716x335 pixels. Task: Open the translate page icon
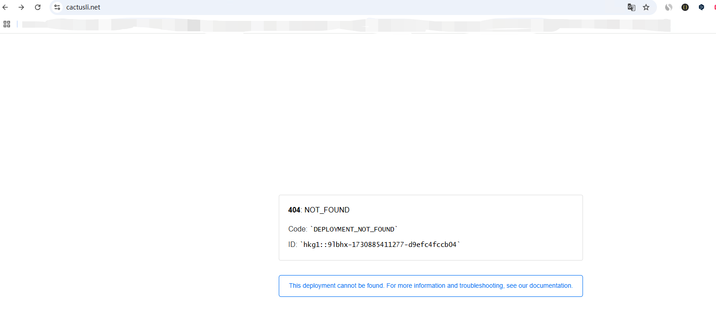[x=632, y=7]
